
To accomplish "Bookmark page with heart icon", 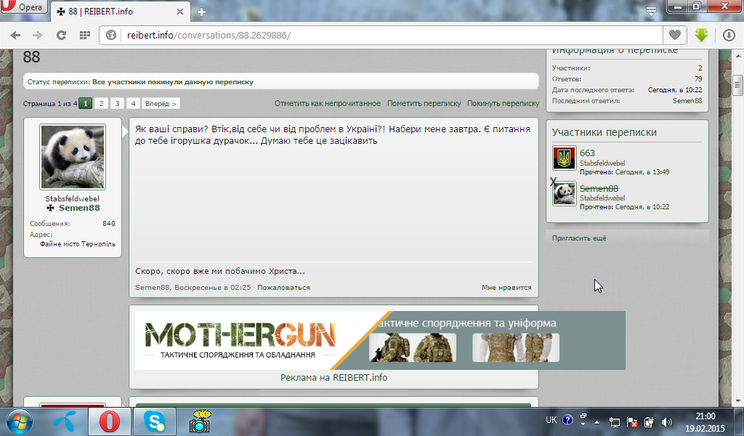I will pyautogui.click(x=675, y=35).
